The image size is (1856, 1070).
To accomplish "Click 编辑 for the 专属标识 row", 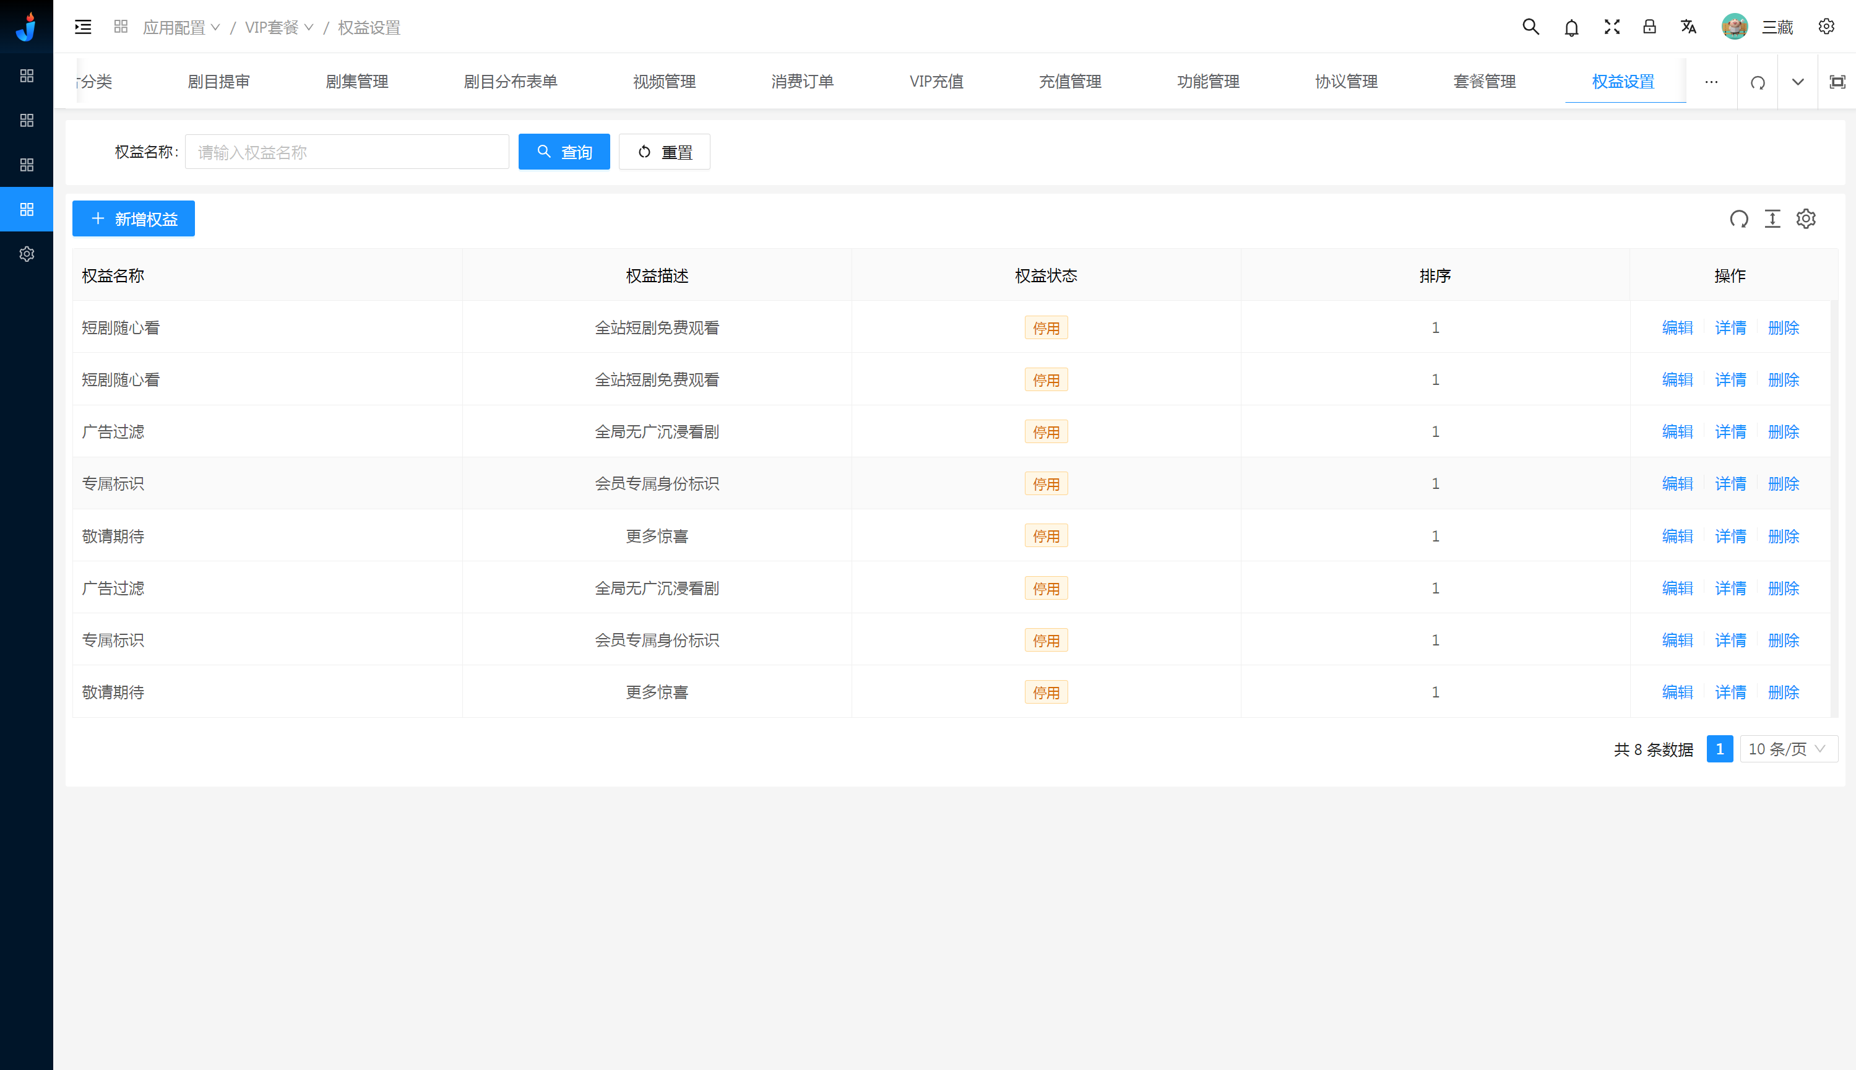I will pos(1677,483).
